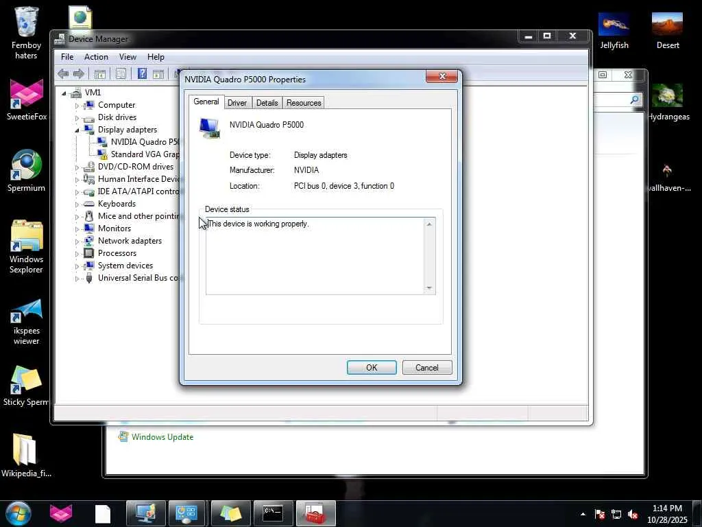Switch to the Resources tab
The height and width of the screenshot is (527, 702).
click(x=304, y=103)
